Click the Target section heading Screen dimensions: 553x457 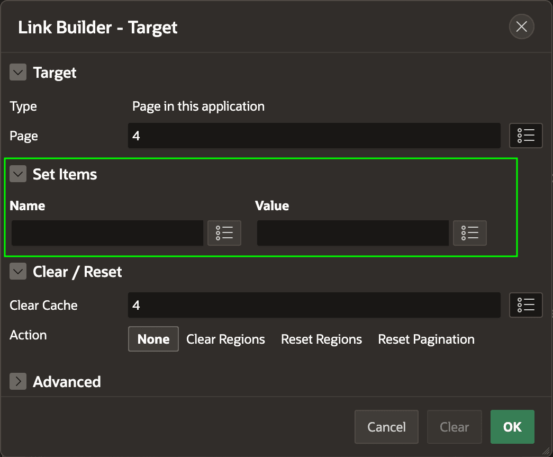55,73
